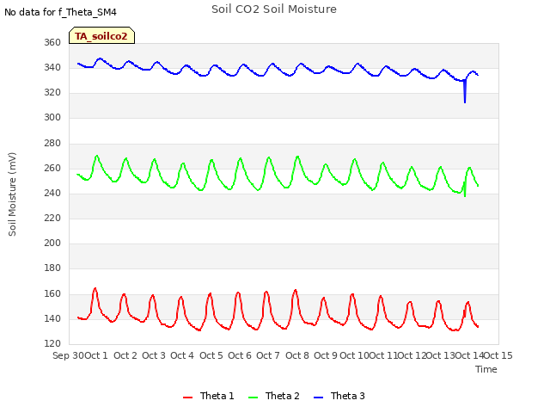
Task: Select the Theta 2 legend label
Action: point(283,396)
